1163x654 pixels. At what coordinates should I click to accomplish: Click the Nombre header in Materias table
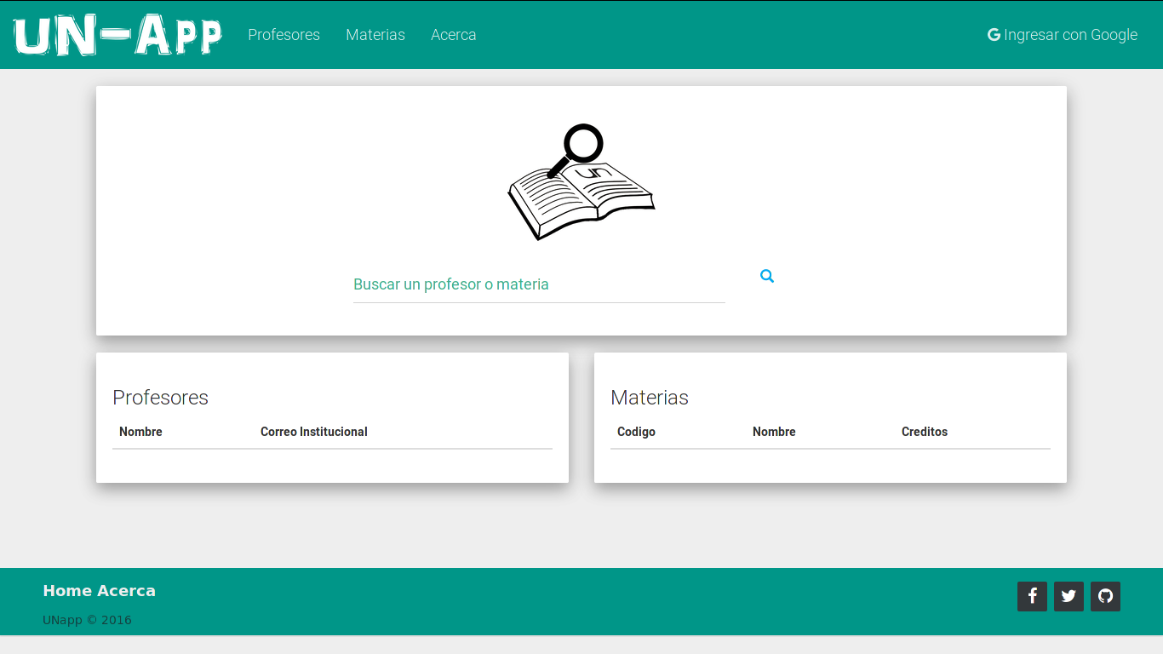774,432
